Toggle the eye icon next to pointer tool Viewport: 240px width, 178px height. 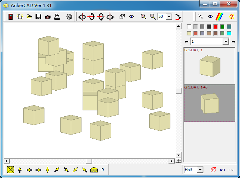pyautogui.click(x=210, y=17)
